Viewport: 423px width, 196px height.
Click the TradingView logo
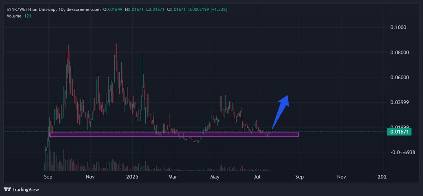click(x=21, y=190)
